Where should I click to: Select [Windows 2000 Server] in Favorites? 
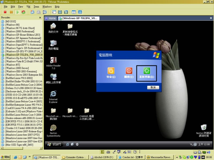(17, 68)
